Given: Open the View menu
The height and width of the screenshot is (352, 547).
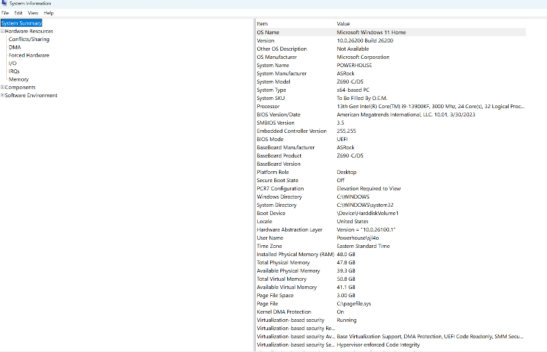Looking at the screenshot, I should [x=33, y=13].
